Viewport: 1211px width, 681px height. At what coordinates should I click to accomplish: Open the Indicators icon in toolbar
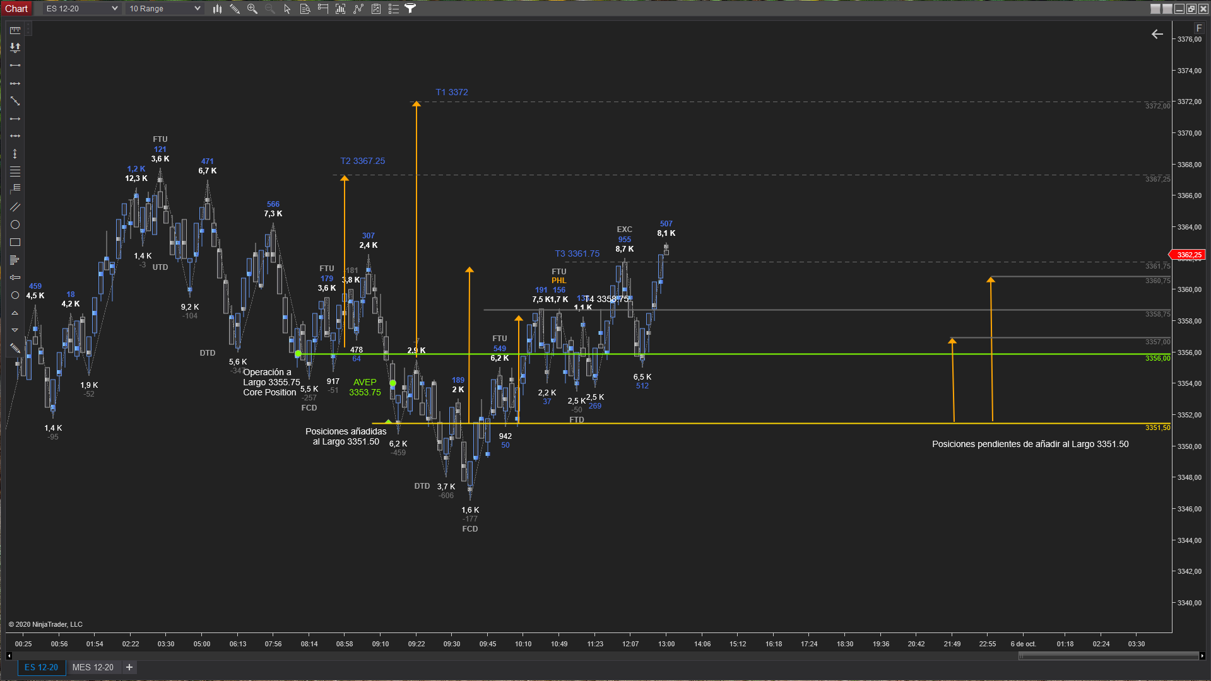pyautogui.click(x=358, y=9)
